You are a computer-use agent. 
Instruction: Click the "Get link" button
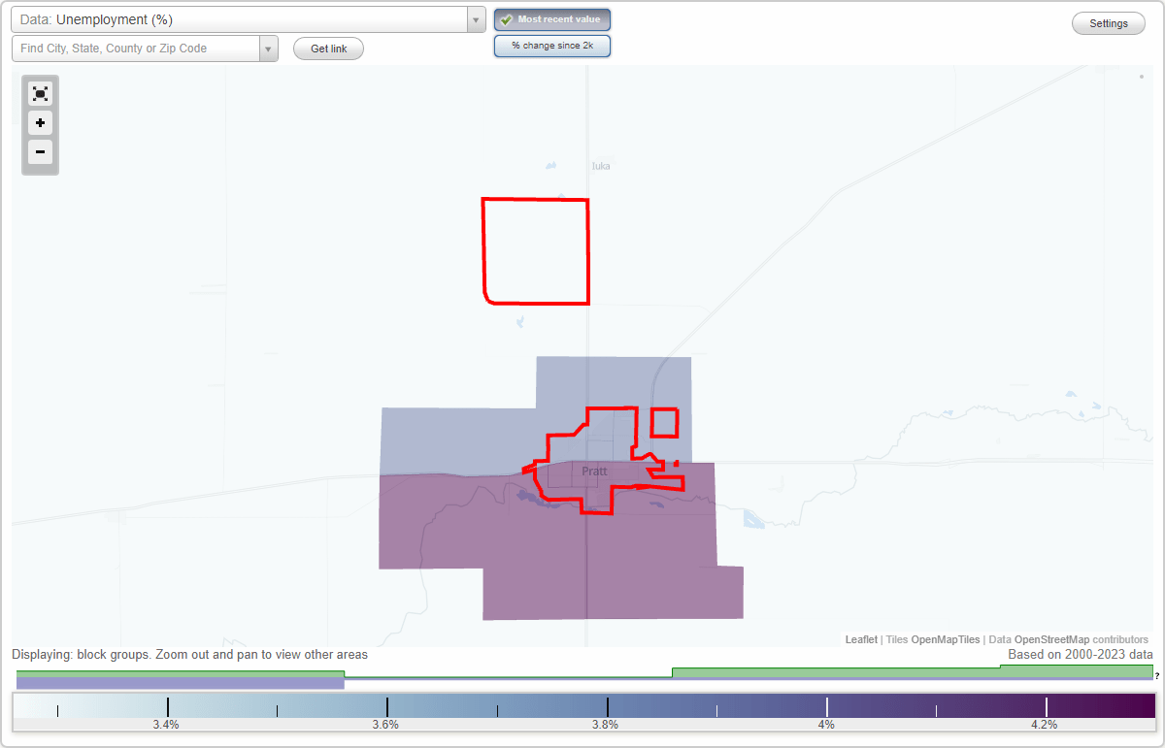(x=328, y=49)
